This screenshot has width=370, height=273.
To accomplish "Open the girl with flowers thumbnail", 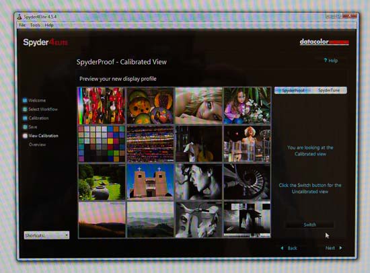I will 247,106.
